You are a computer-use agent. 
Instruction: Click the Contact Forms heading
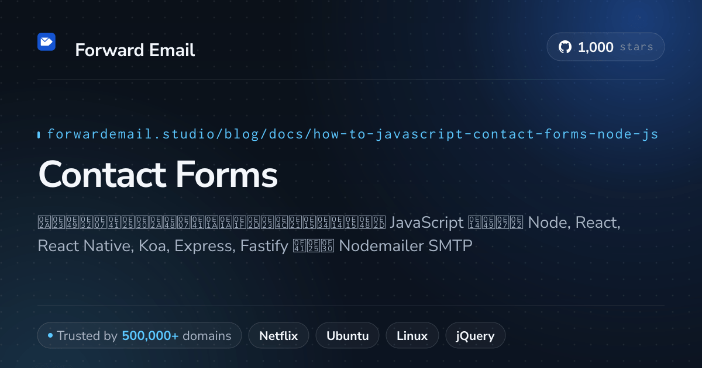(x=158, y=175)
